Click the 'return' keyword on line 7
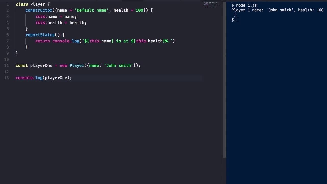The width and height of the screenshot is (327, 184). 42,41
